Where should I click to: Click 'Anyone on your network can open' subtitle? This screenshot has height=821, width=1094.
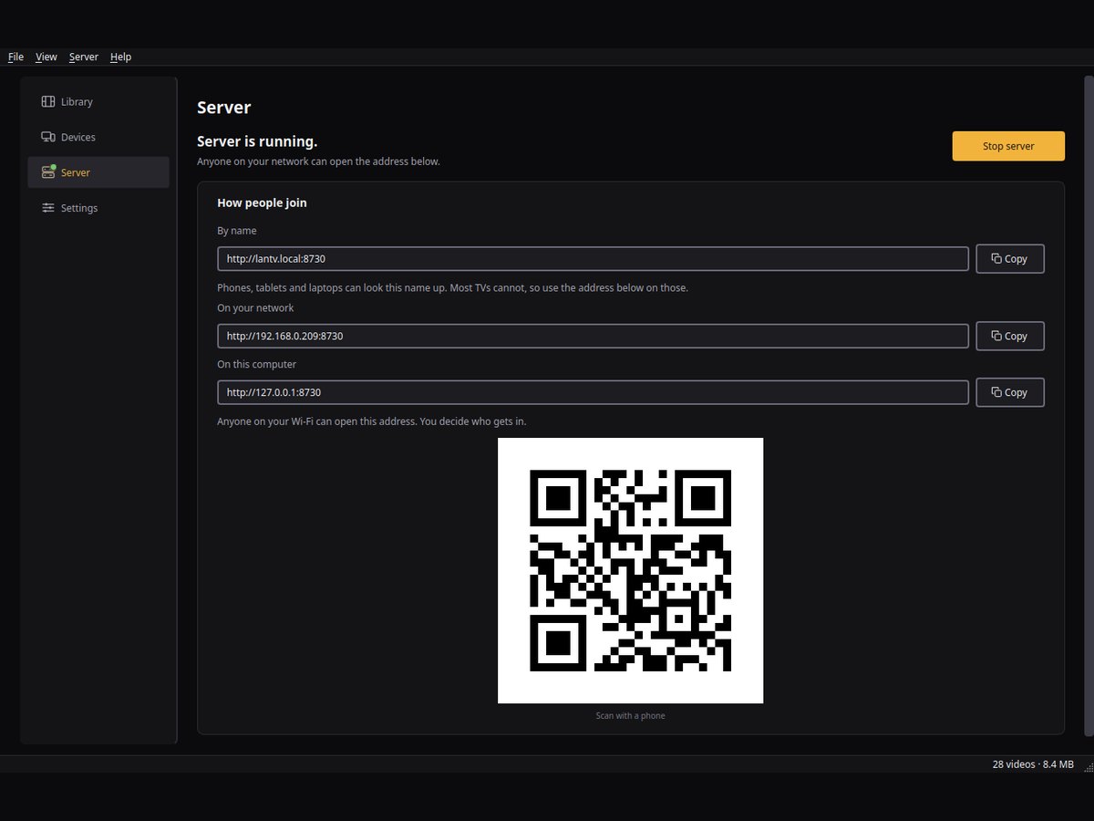pos(318,161)
